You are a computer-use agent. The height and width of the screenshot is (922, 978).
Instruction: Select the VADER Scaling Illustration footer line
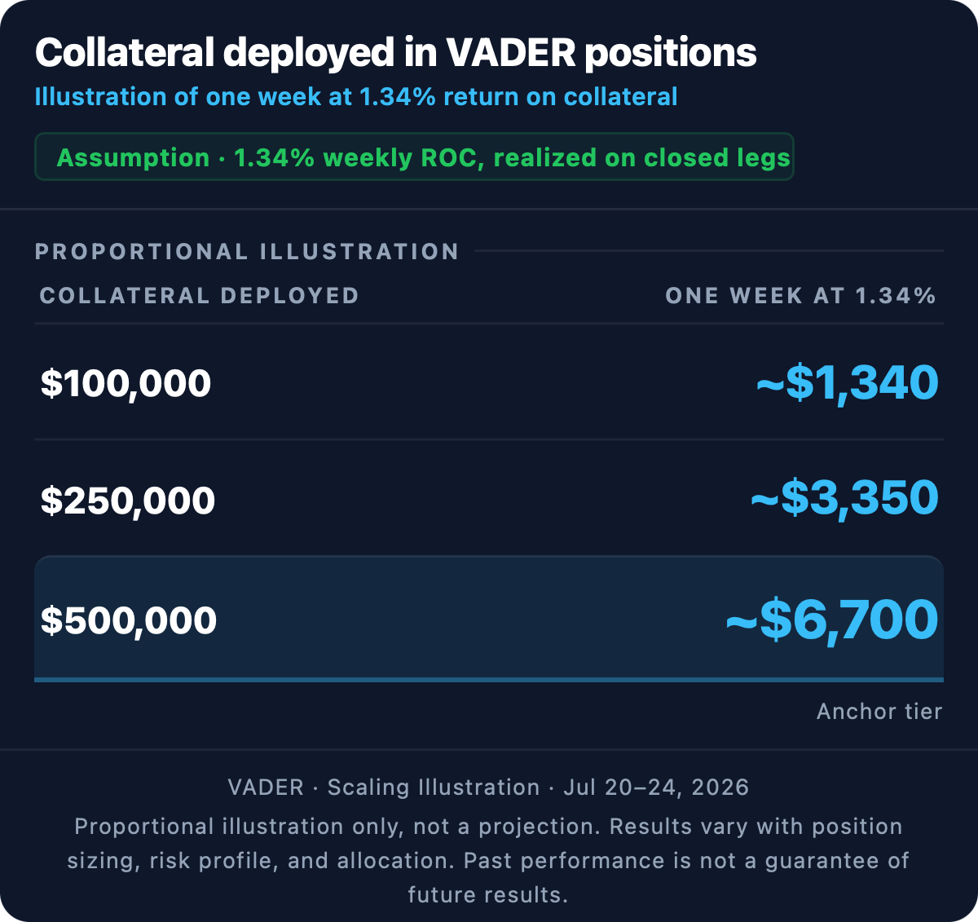pos(488,787)
